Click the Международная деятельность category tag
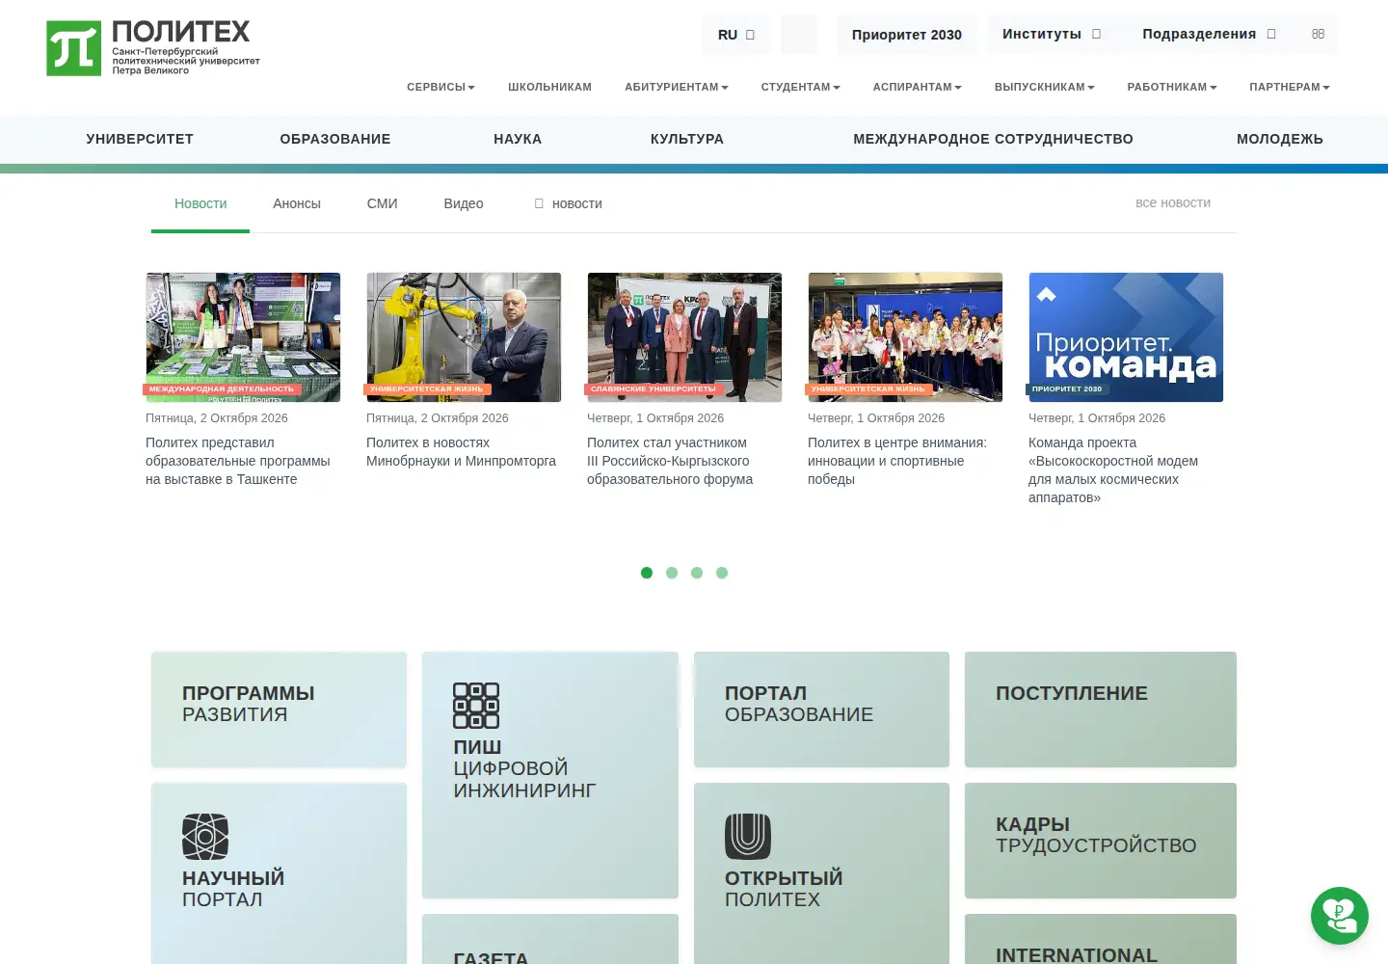This screenshot has width=1388, height=964. click(x=222, y=389)
